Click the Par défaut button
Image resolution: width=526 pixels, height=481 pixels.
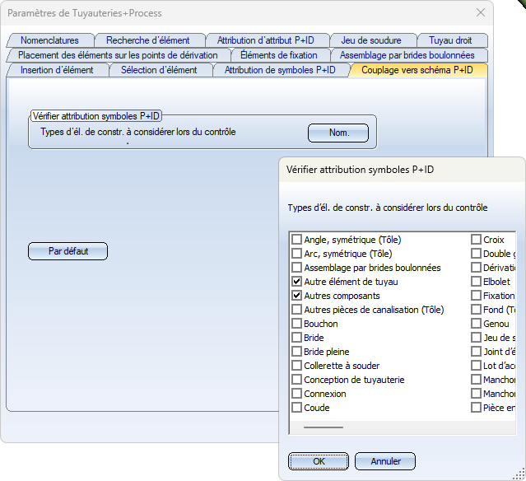click(67, 251)
